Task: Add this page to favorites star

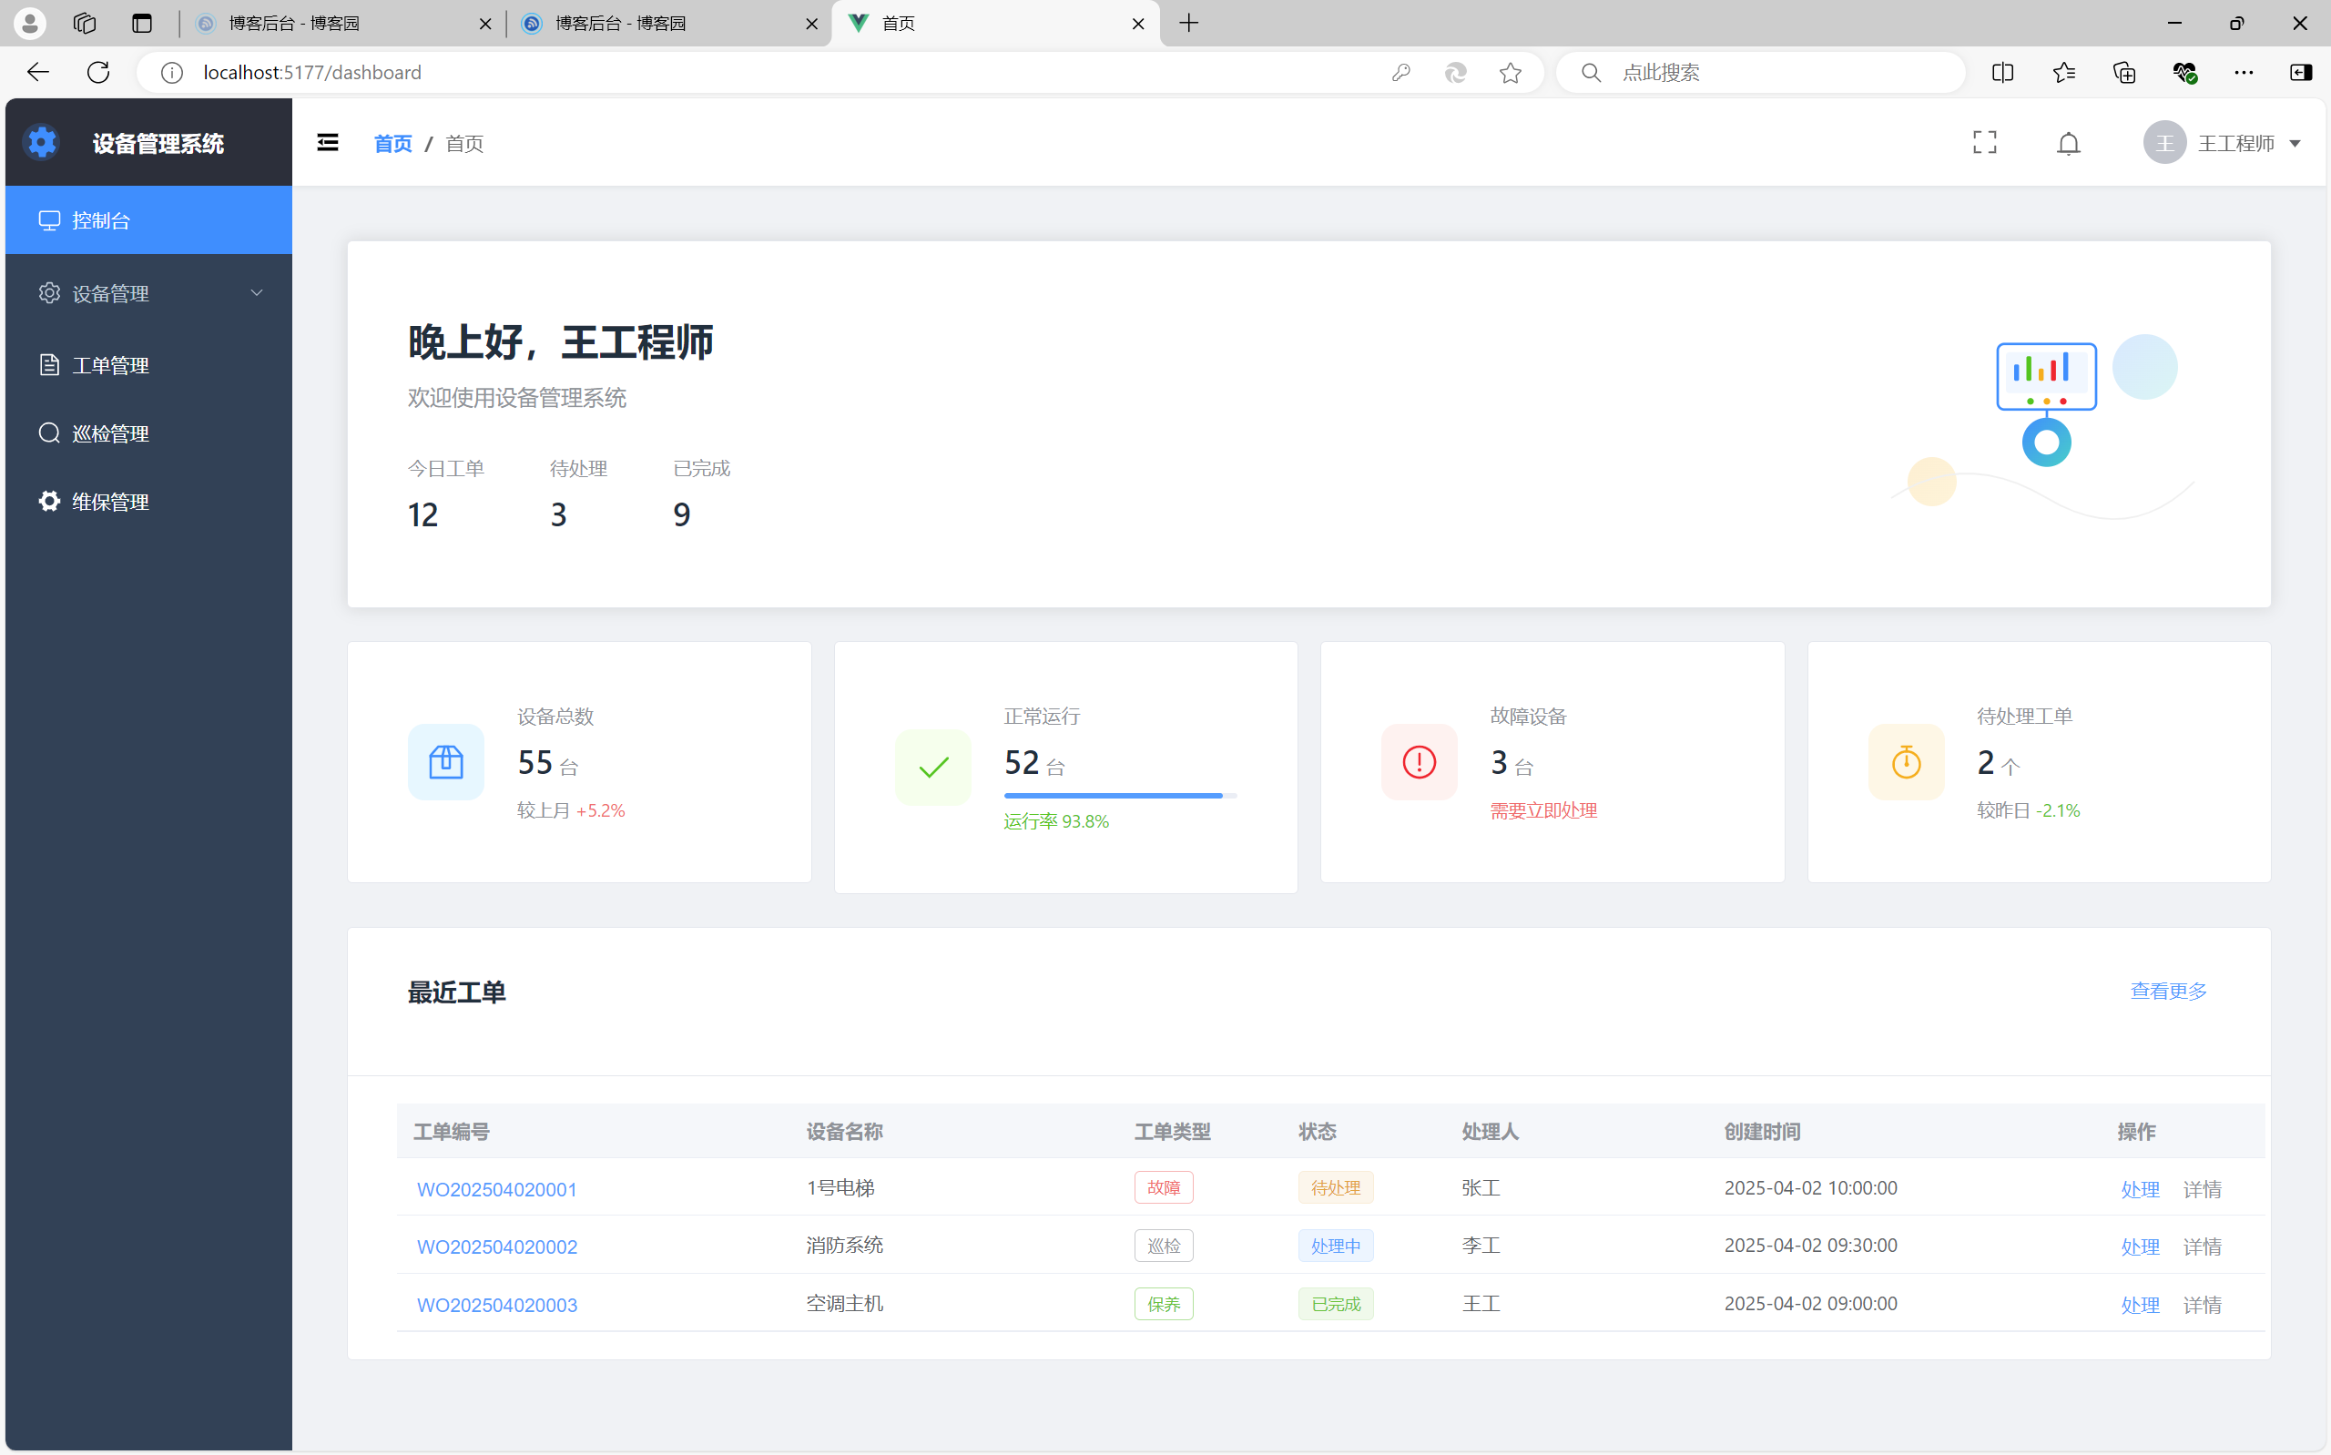Action: [1510, 72]
